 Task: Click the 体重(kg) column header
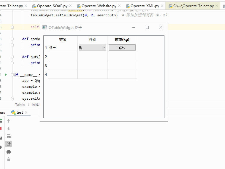point(122,39)
